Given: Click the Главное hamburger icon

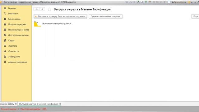Looking at the screenshot, I should pyautogui.click(x=5, y=8).
